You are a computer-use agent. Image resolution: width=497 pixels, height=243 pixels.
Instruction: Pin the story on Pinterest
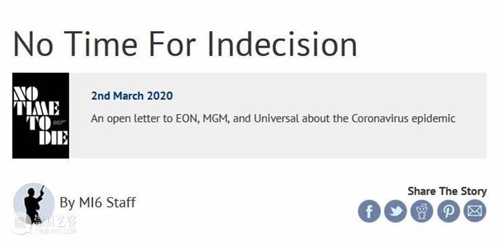pyautogui.click(x=449, y=211)
